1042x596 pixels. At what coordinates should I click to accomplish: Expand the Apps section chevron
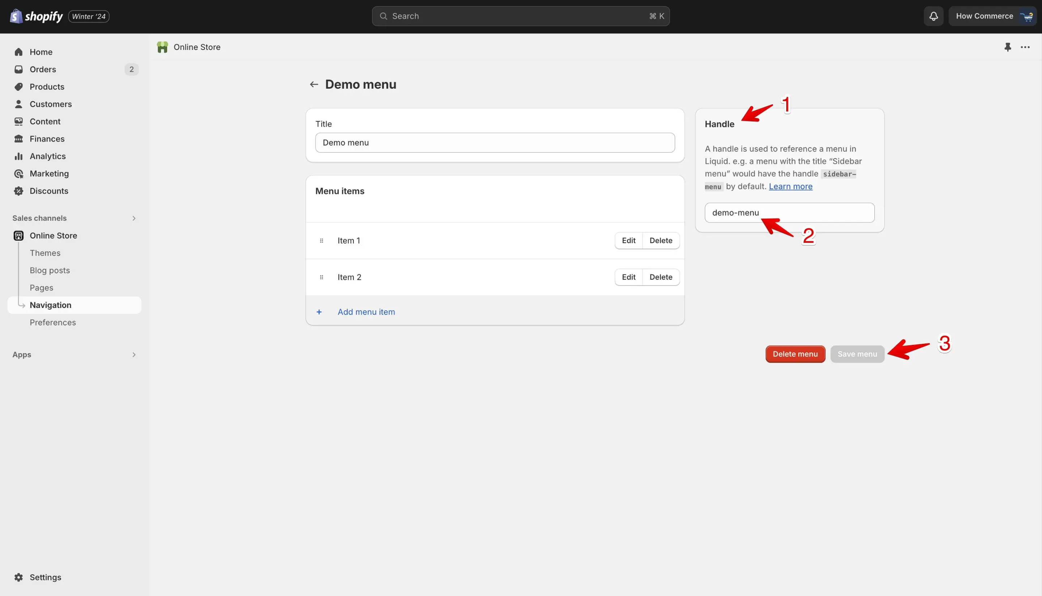(x=134, y=355)
